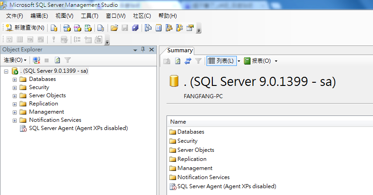Select Databases in Summary list
373x195 pixels.
click(x=191, y=132)
